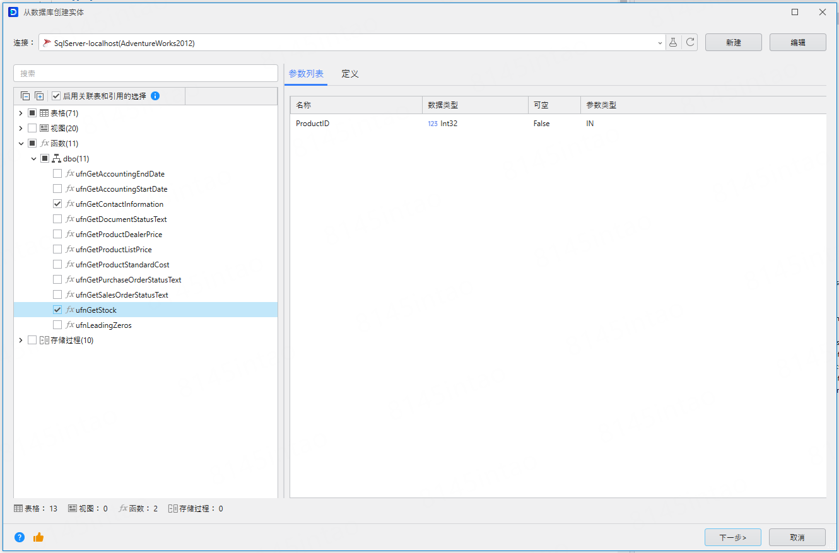839x553 pixels.
Task: Check the ufnGetProductListPrice function checkbox
Action: [x=57, y=250]
